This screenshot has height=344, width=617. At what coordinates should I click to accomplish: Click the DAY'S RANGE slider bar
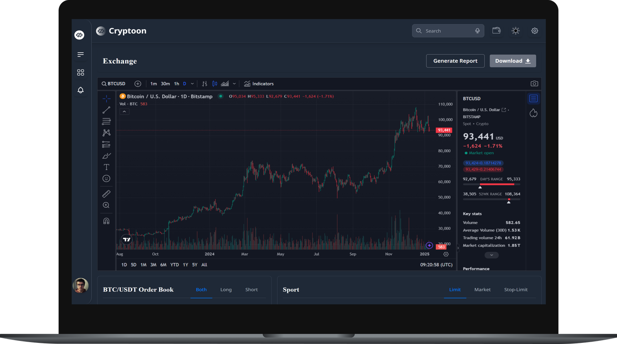(x=491, y=184)
